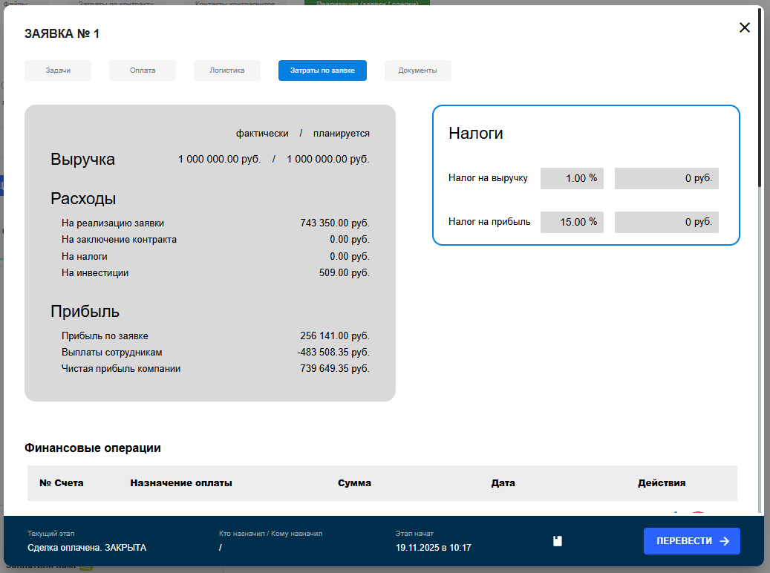
Task: Click the 19.11.2025 в 10:17 date
Action: tap(433, 548)
